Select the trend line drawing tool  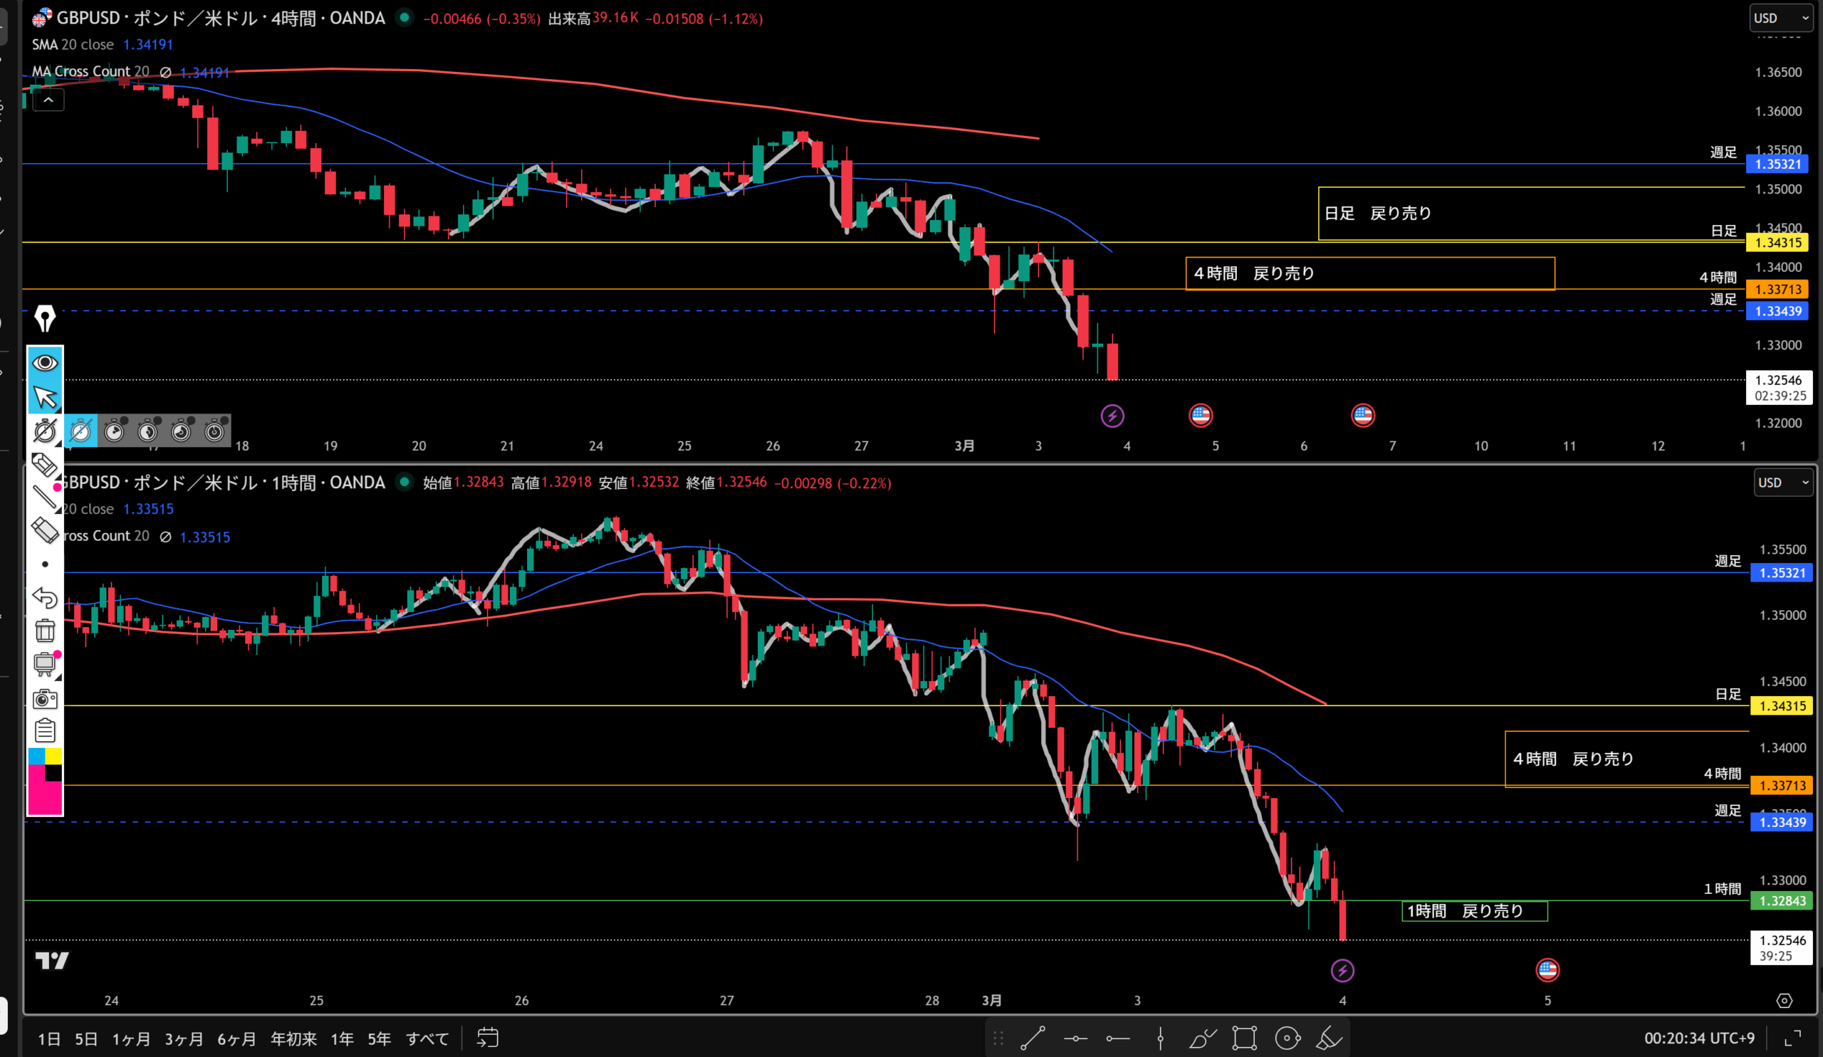tap(1033, 1038)
